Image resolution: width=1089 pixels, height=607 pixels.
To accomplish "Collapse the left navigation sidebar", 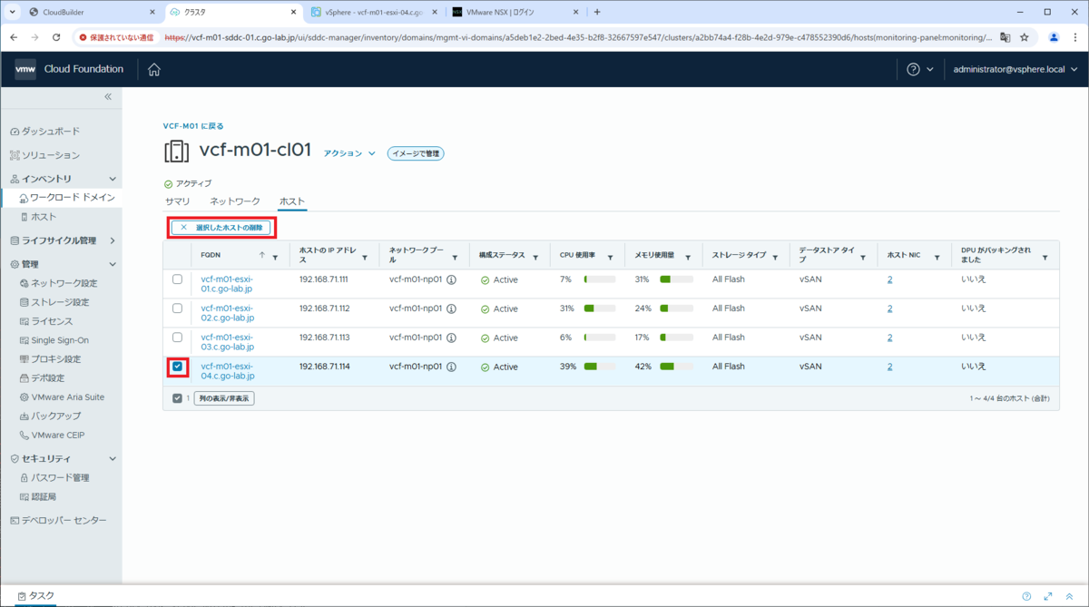I will click(x=107, y=96).
